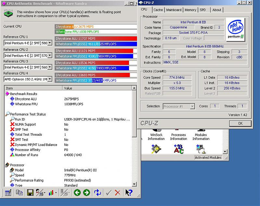Click the copy results icon

19,193
